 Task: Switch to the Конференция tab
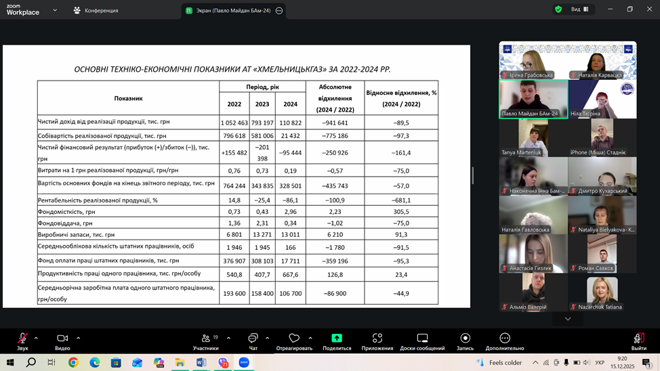(x=96, y=10)
